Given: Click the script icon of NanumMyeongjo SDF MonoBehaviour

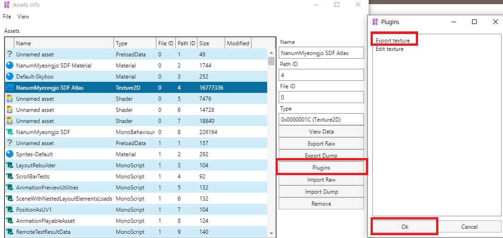Looking at the screenshot, I should 10,132.
